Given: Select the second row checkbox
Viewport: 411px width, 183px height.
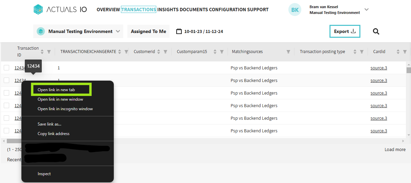Looking at the screenshot, I should point(6,80).
